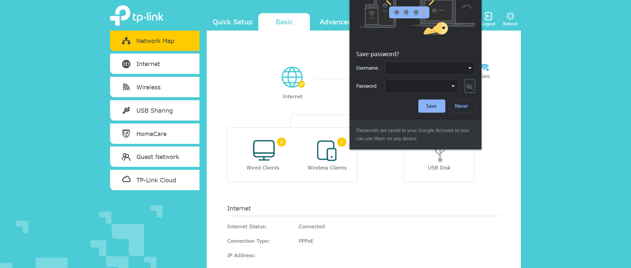
Task: Click the USB Sharing plug icon
Action: (126, 110)
